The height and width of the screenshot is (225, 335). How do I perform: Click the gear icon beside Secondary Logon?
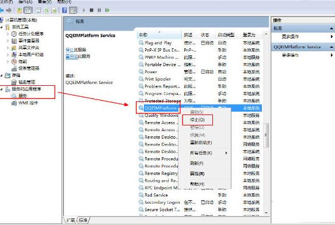(141, 202)
